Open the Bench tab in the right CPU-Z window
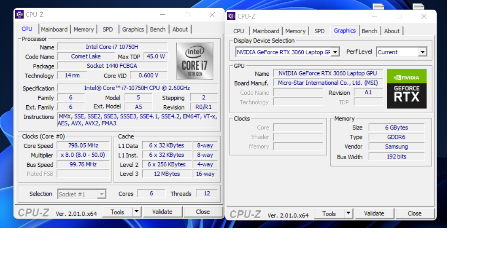 click(370, 31)
